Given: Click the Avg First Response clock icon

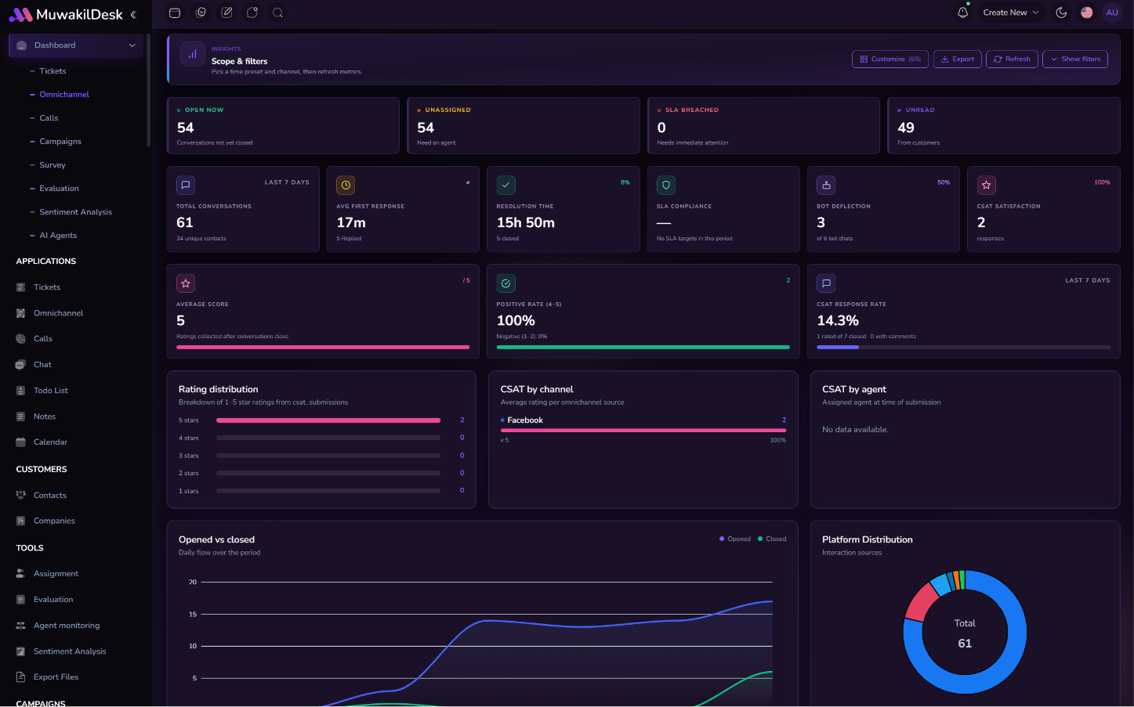Looking at the screenshot, I should [x=346, y=186].
